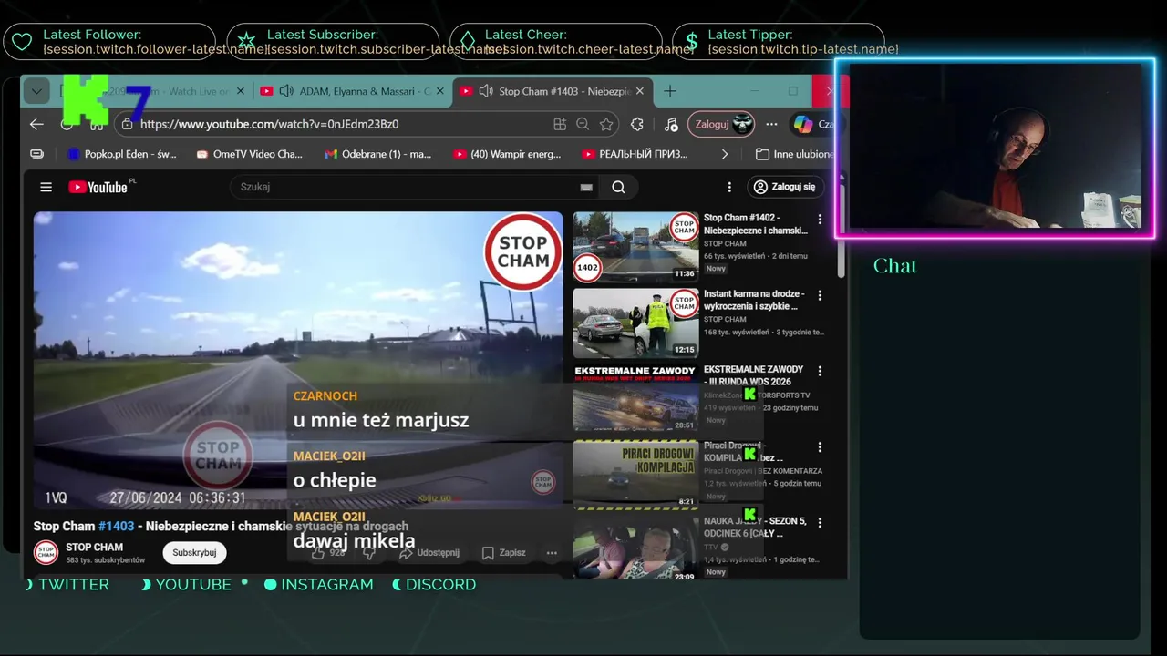Image resolution: width=1167 pixels, height=656 pixels.
Task: Click the 'Zaloguj się' sign-in button
Action: (786, 187)
